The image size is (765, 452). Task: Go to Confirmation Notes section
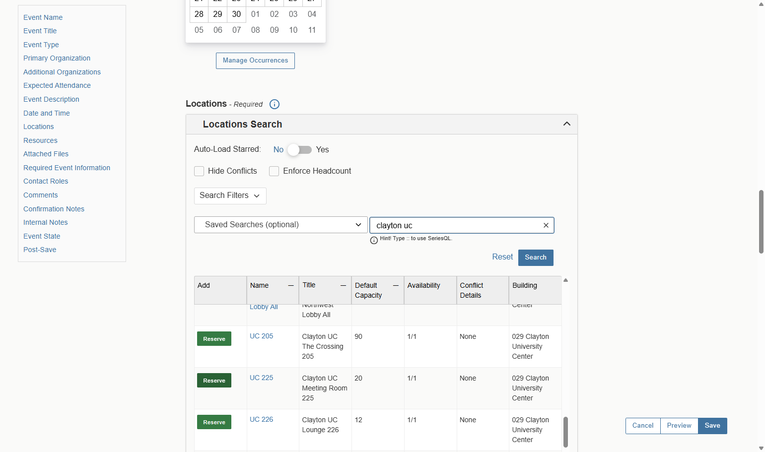[54, 209]
